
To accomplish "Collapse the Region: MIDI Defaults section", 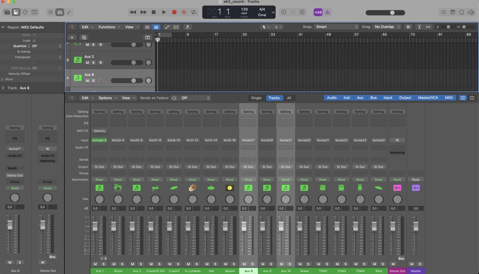I will click(x=3, y=27).
